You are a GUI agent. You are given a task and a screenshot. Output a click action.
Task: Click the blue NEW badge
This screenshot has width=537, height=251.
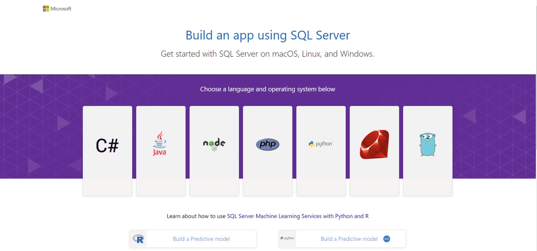click(387, 239)
